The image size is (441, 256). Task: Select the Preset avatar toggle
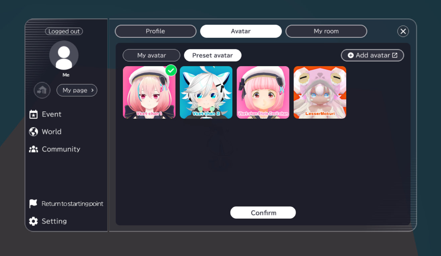[213, 55]
